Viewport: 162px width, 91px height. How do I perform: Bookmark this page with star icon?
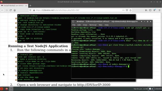tap(131, 10)
